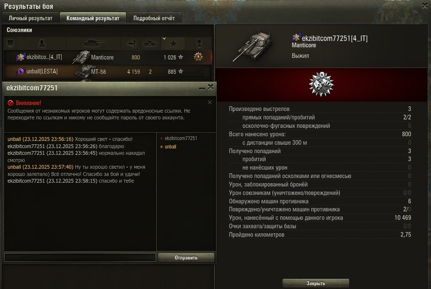Viewport: 431px width, 289px height.
Task: Select the unball MT-58 ally row
Action: point(108,72)
